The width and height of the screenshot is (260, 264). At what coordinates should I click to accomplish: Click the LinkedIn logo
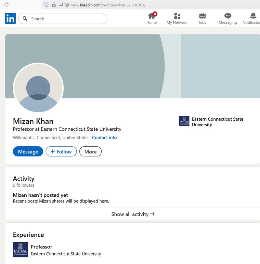tap(10, 18)
